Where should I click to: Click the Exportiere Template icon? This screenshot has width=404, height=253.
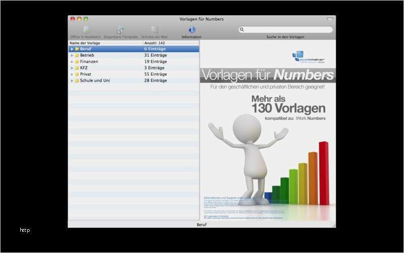click(x=120, y=30)
